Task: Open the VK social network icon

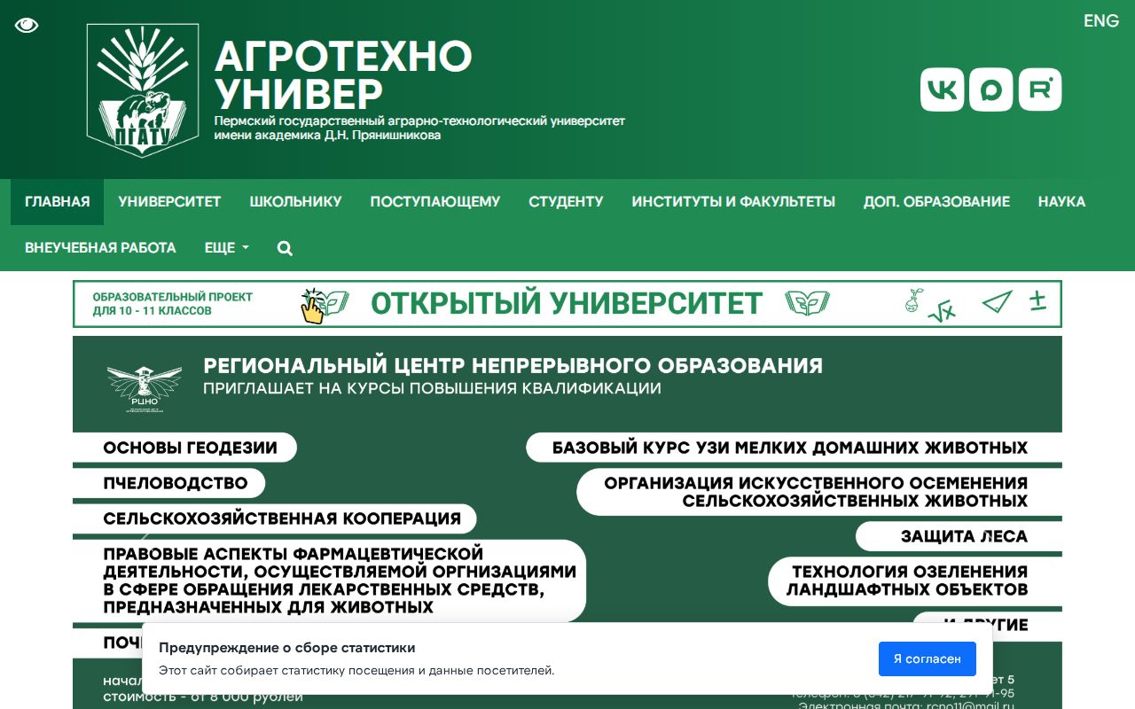Action: click(942, 90)
